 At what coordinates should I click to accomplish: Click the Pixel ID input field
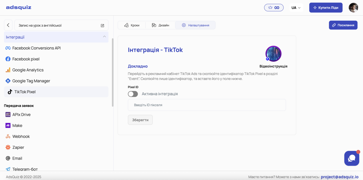pyautogui.click(x=207, y=105)
